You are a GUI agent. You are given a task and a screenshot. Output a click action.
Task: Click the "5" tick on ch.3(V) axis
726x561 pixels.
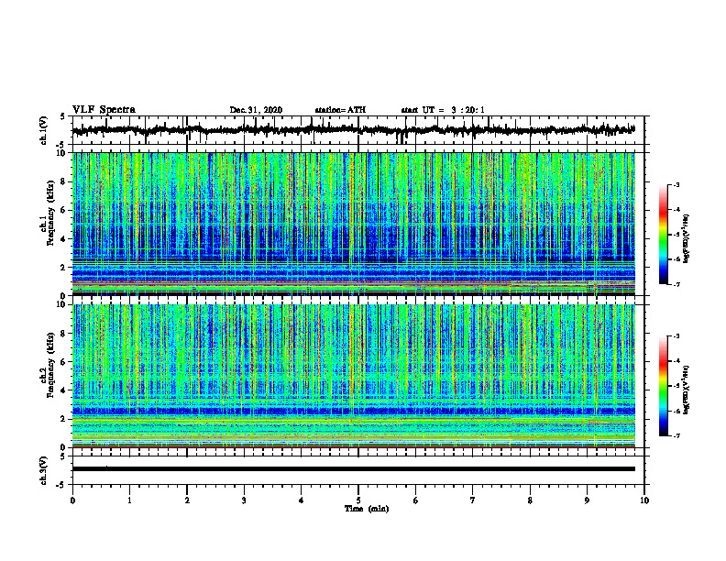point(63,456)
